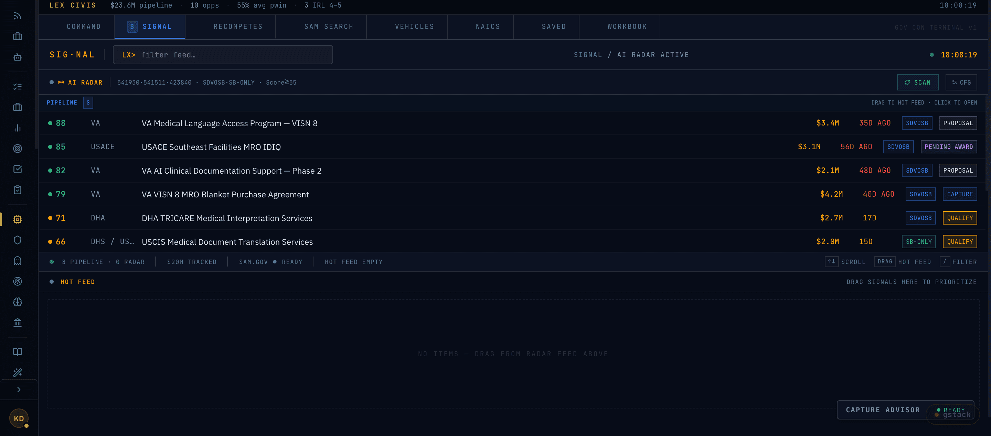Image resolution: width=991 pixels, height=436 pixels.
Task: Open the RSS feed sidebar icon
Action: (17, 16)
